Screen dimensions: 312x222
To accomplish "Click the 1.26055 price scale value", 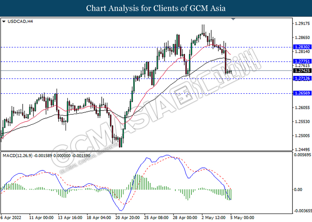I will tap(302, 107).
